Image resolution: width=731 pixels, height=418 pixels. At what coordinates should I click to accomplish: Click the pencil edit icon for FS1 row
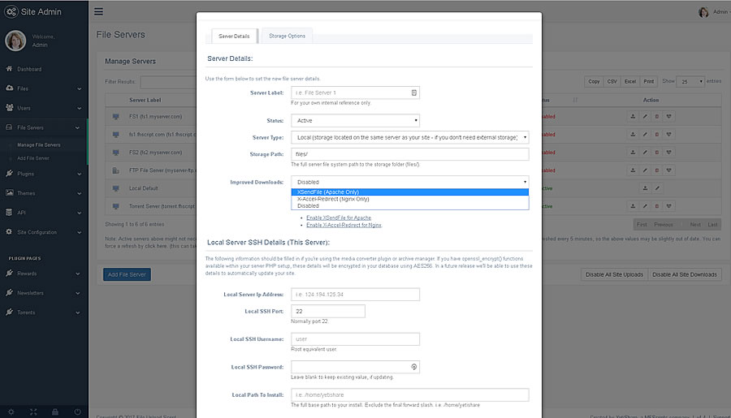coord(645,117)
